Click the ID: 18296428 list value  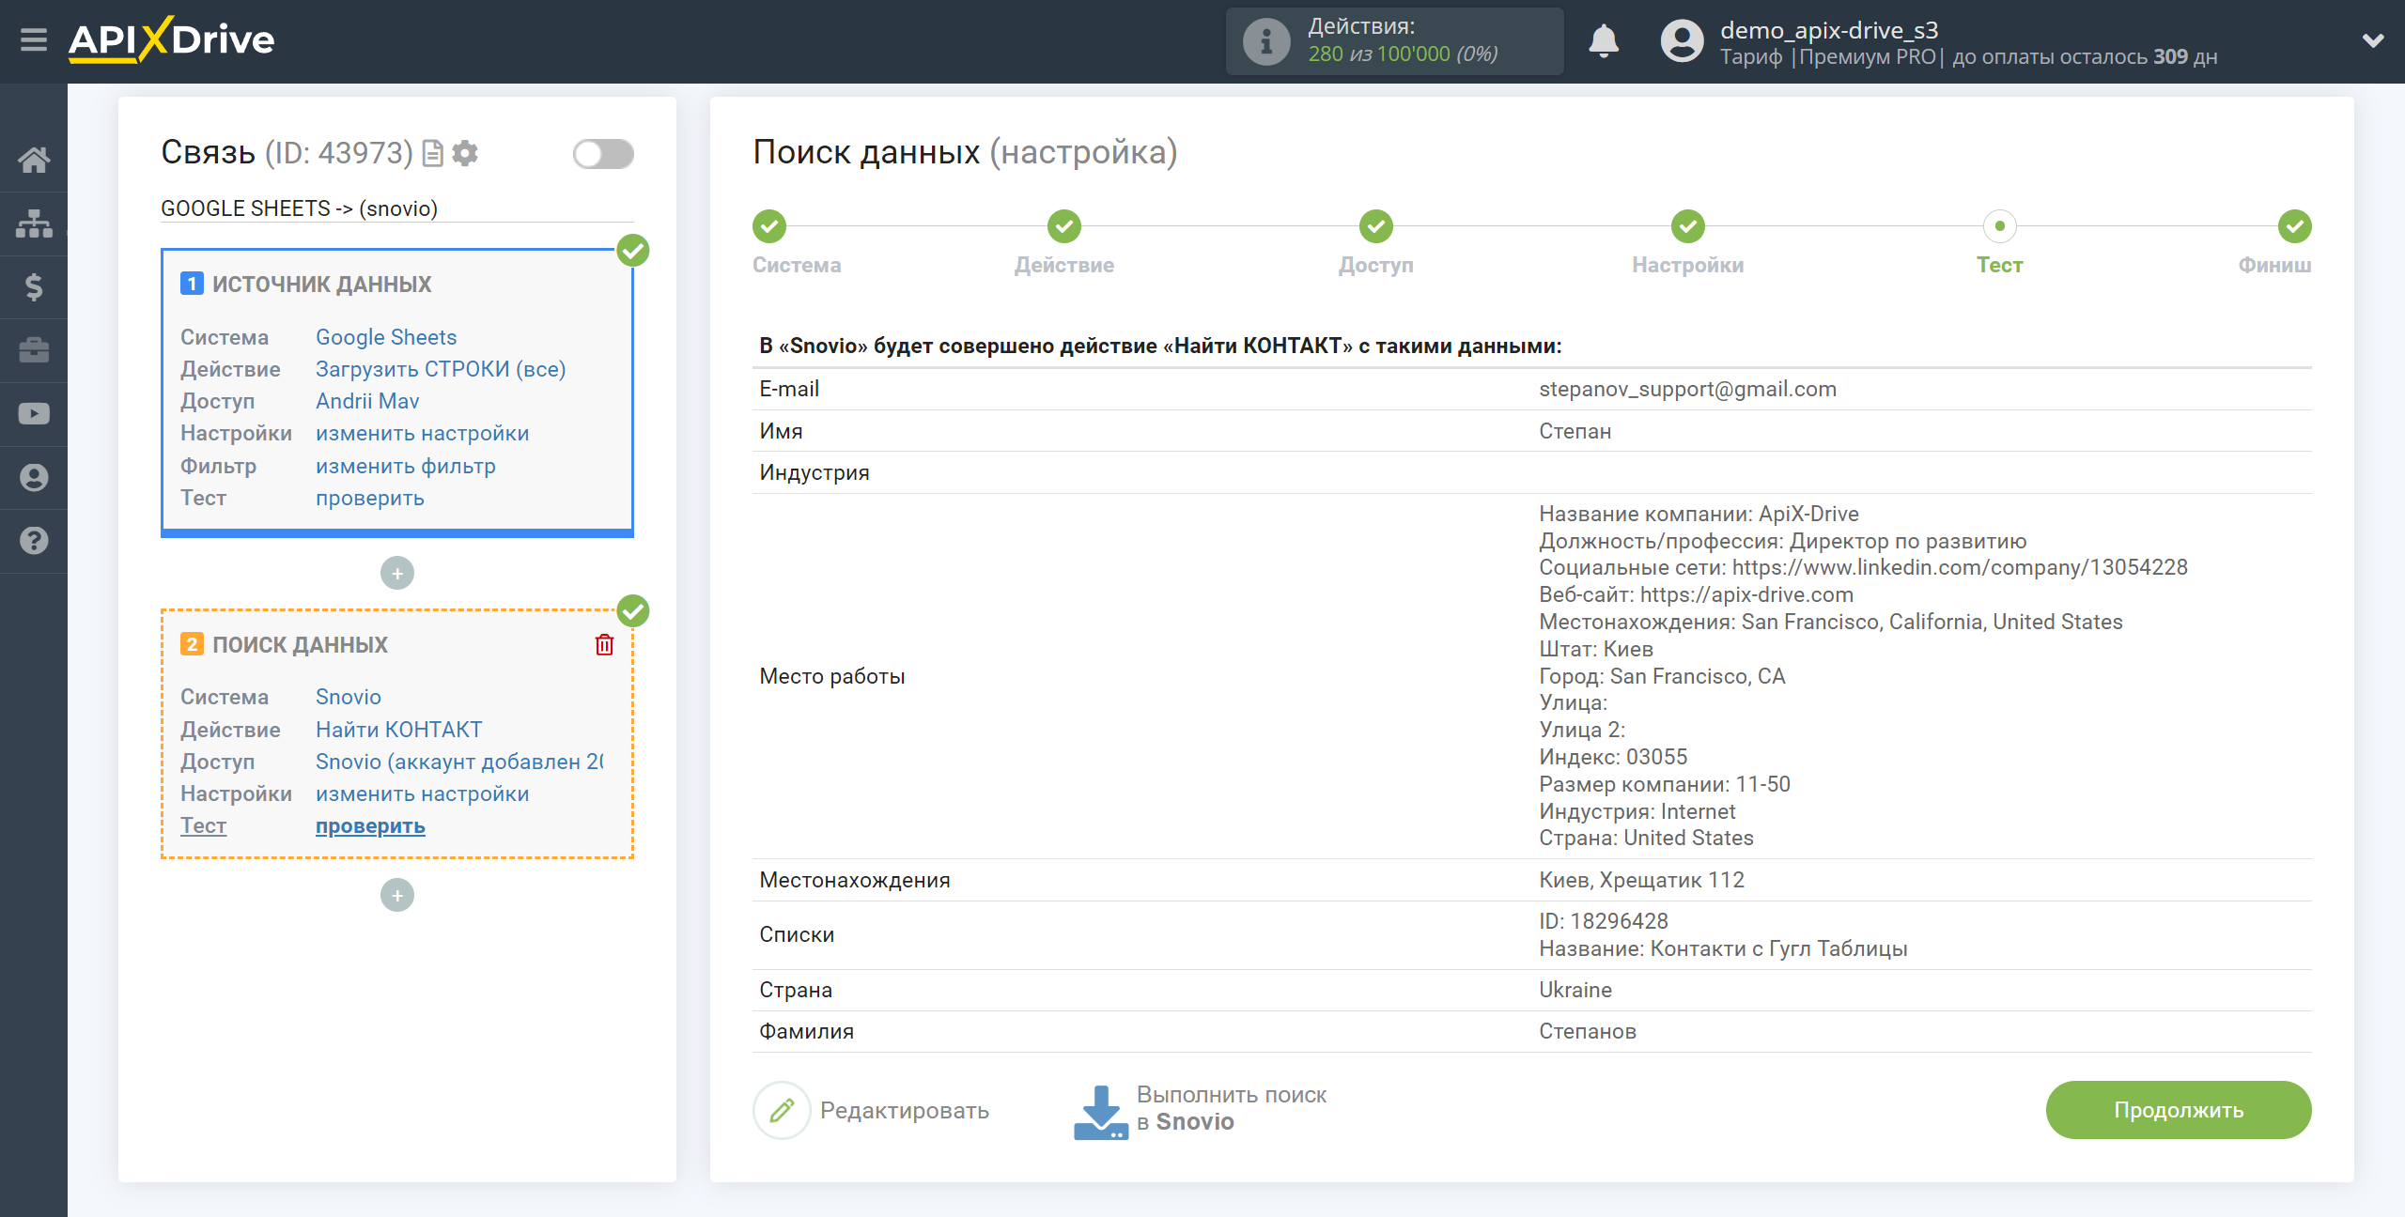1603,921
